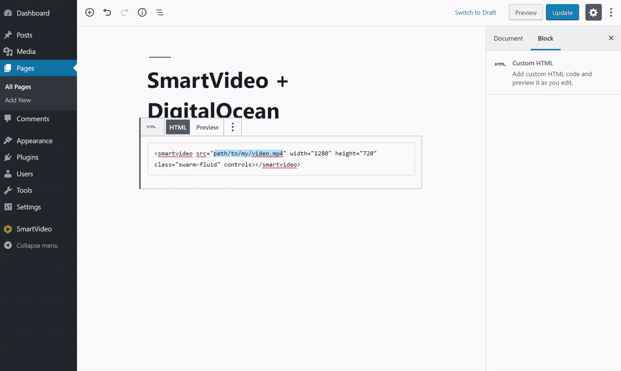Open All Pages submenu item
The height and width of the screenshot is (371, 621).
(x=18, y=87)
